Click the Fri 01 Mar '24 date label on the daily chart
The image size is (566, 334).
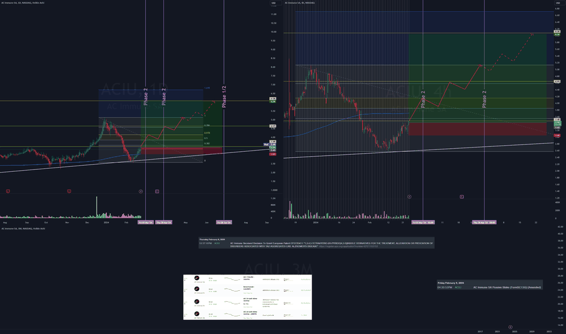coord(146,222)
